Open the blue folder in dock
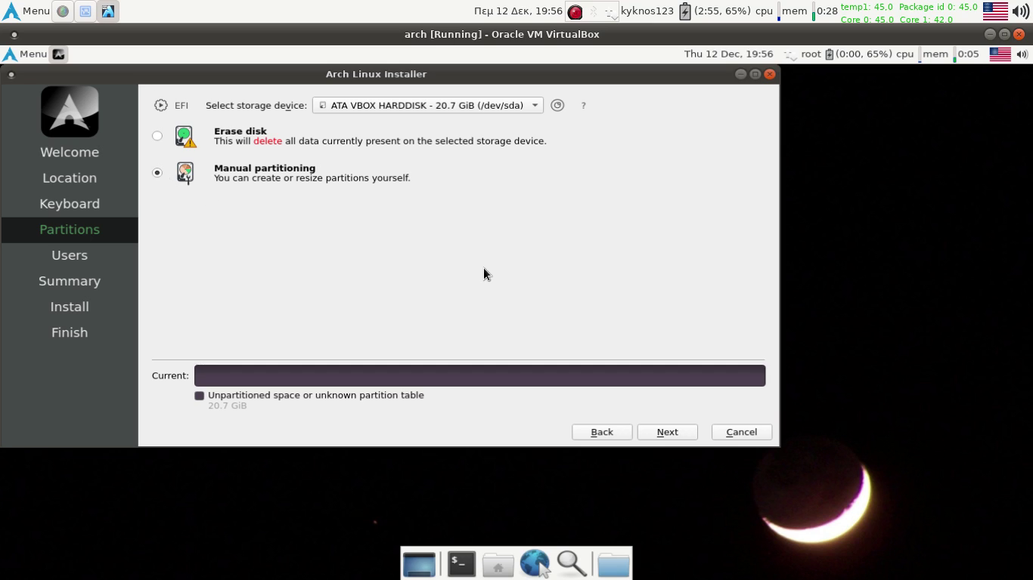The image size is (1033, 580). tap(613, 564)
